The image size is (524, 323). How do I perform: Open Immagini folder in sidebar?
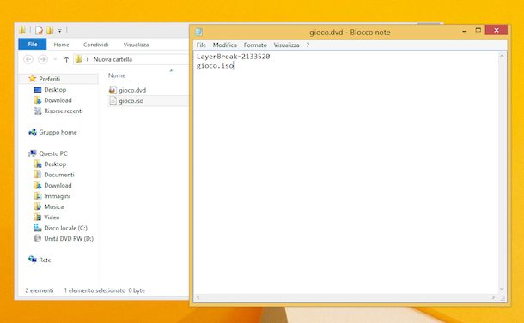(x=58, y=196)
